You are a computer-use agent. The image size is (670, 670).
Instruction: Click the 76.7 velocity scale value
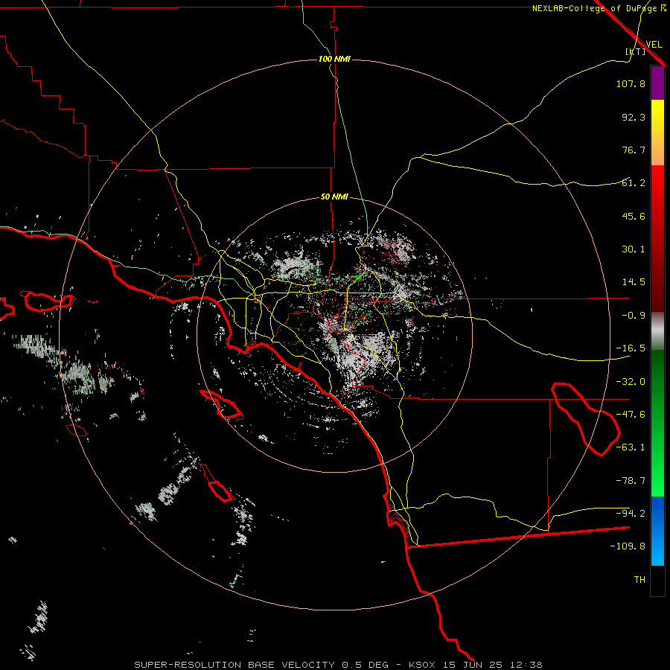pyautogui.click(x=634, y=150)
